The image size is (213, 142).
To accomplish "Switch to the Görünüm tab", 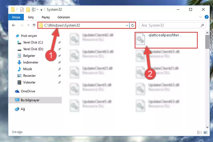I will [64, 17].
